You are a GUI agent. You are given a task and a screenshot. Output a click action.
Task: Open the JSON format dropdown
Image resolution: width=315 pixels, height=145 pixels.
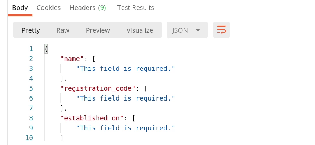click(x=187, y=30)
